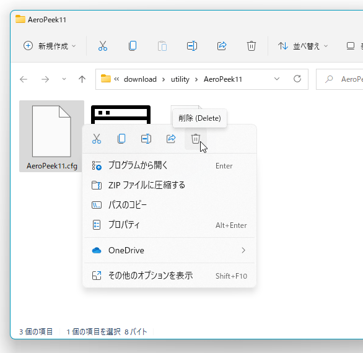The image size is (363, 353).
Task: Open the recent locations dropdown chevron
Action: point(64,79)
